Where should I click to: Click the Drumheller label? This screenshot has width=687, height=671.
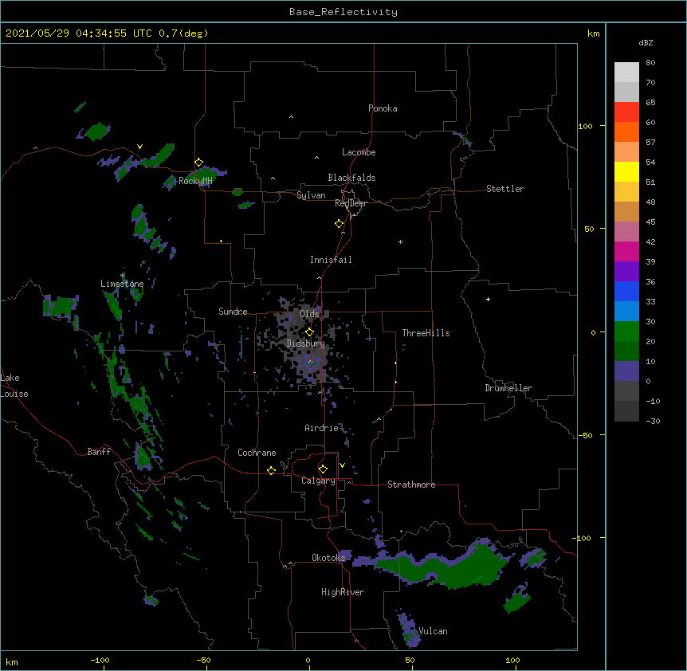click(x=508, y=388)
